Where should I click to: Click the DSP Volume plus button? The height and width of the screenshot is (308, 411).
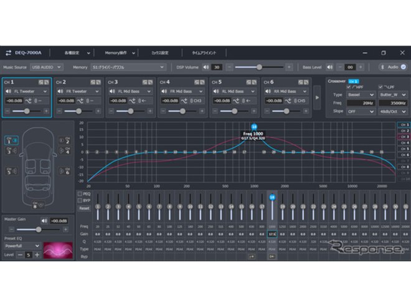tap(289, 67)
